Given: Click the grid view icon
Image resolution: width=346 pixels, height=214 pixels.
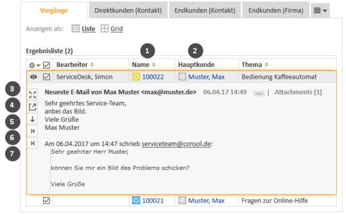Looking at the screenshot, I should point(104,28).
